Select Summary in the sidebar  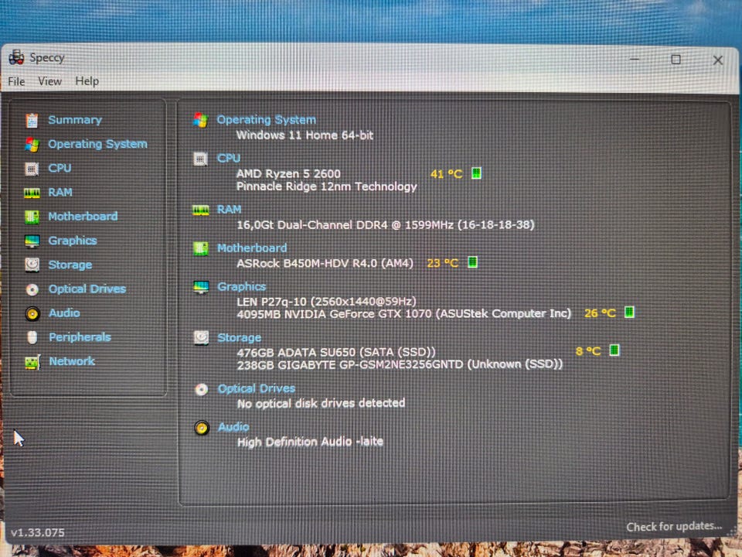tap(75, 120)
